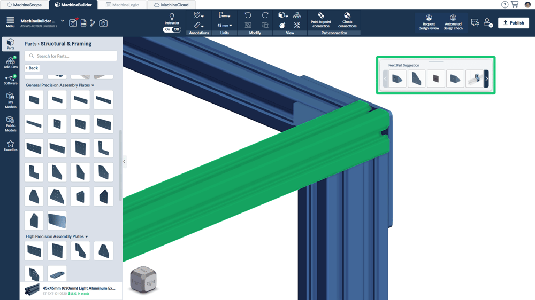Screen dimensions: 535x300
Task: Click the camera snapshot icon
Action: click(x=103, y=23)
